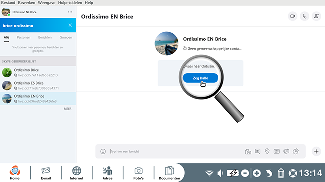Viewport: 325px width, 182px height.
Task: Open the Help menu
Action: pyautogui.click(x=89, y=3)
